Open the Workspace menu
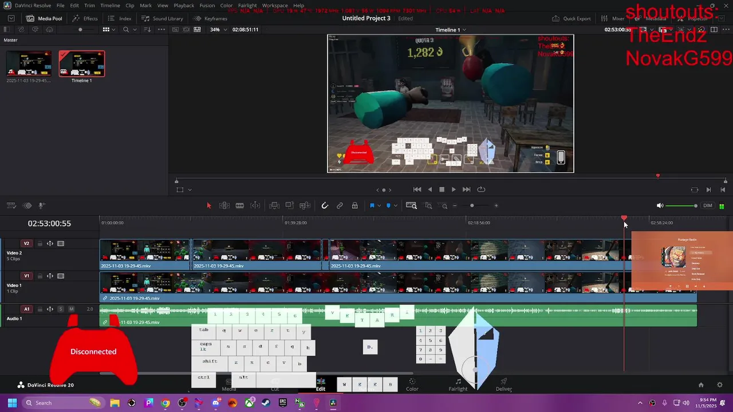The height and width of the screenshot is (412, 733). 275,5
